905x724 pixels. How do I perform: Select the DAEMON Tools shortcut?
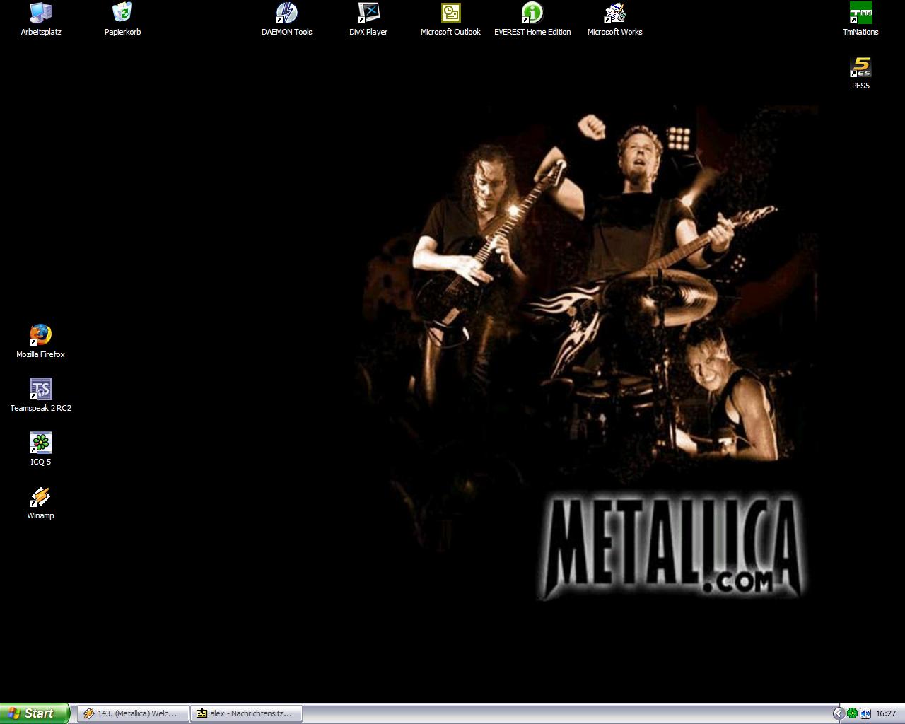pyautogui.click(x=286, y=19)
